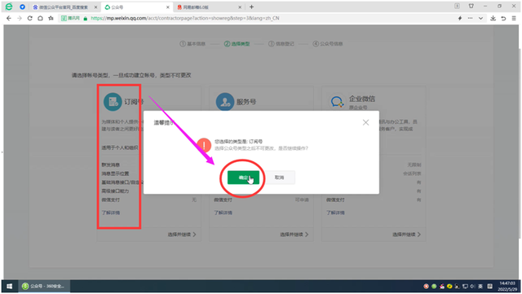Click step 1 基本信息 in progress bar
The image size is (522, 294).
(192, 43)
